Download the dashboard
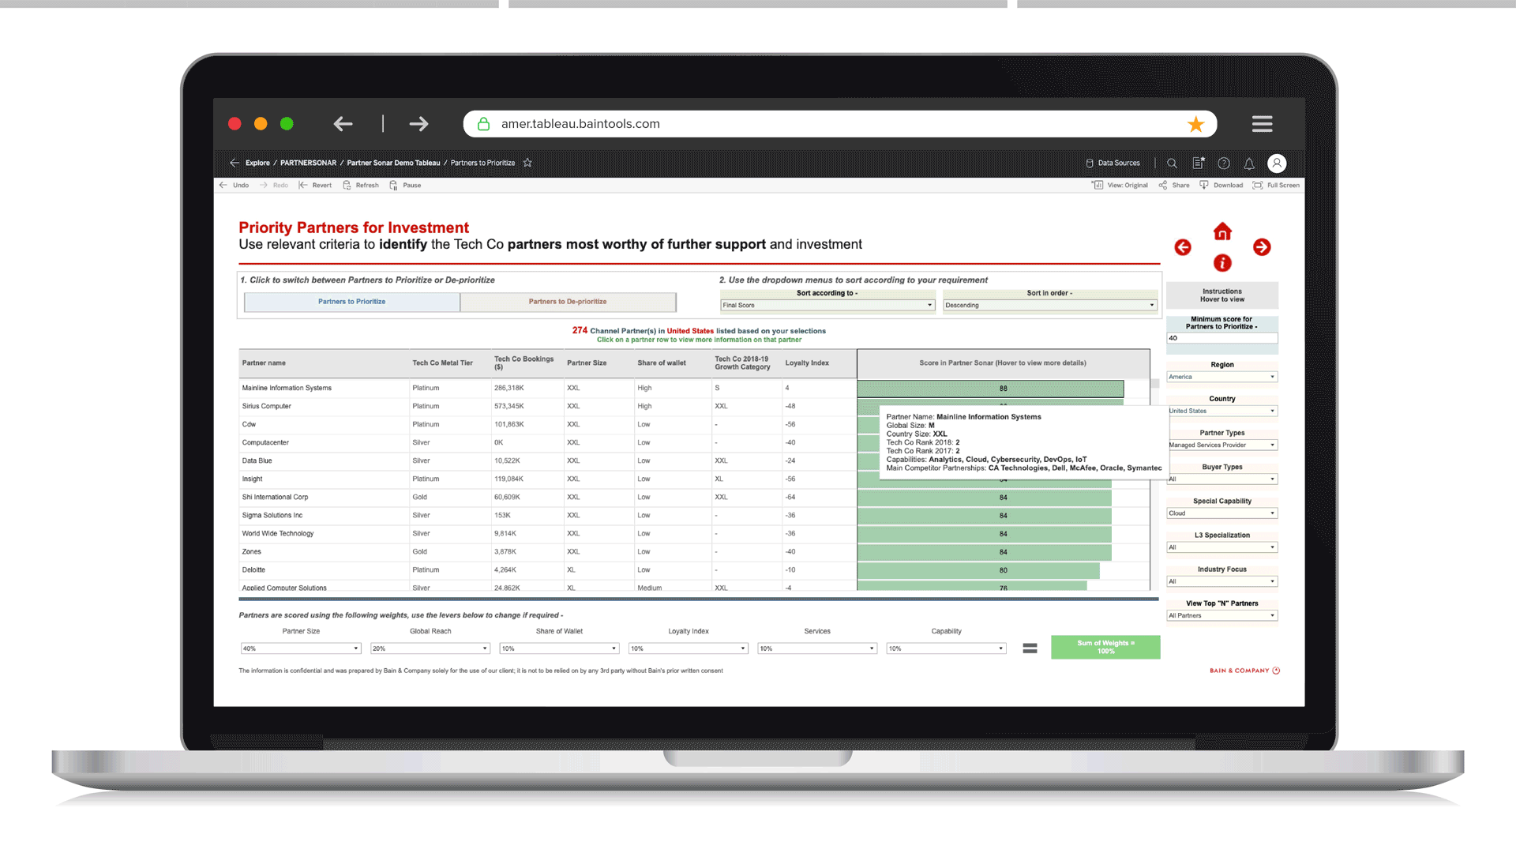 pos(1221,185)
